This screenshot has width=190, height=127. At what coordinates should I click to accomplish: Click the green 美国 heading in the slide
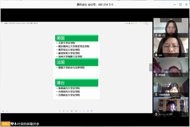coord(76,38)
